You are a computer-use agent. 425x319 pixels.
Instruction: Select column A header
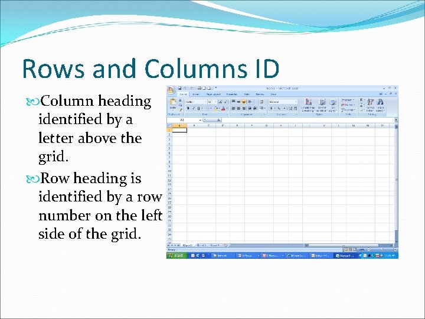coord(179,126)
